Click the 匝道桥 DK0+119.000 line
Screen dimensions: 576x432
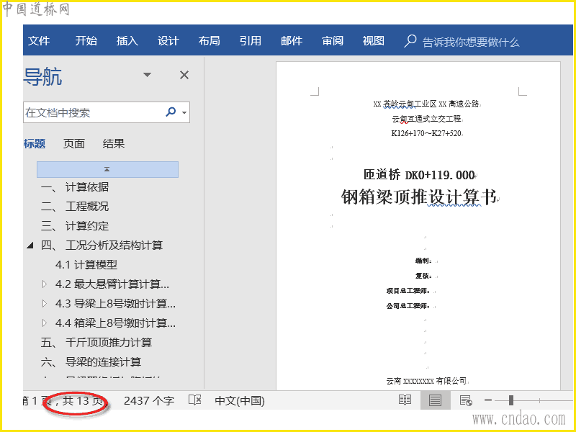(x=420, y=175)
